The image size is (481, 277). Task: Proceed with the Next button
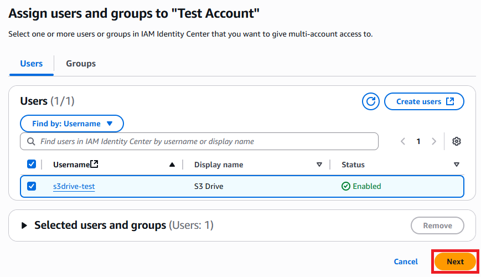point(455,261)
